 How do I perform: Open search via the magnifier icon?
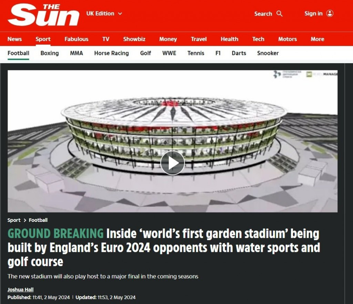click(x=279, y=13)
